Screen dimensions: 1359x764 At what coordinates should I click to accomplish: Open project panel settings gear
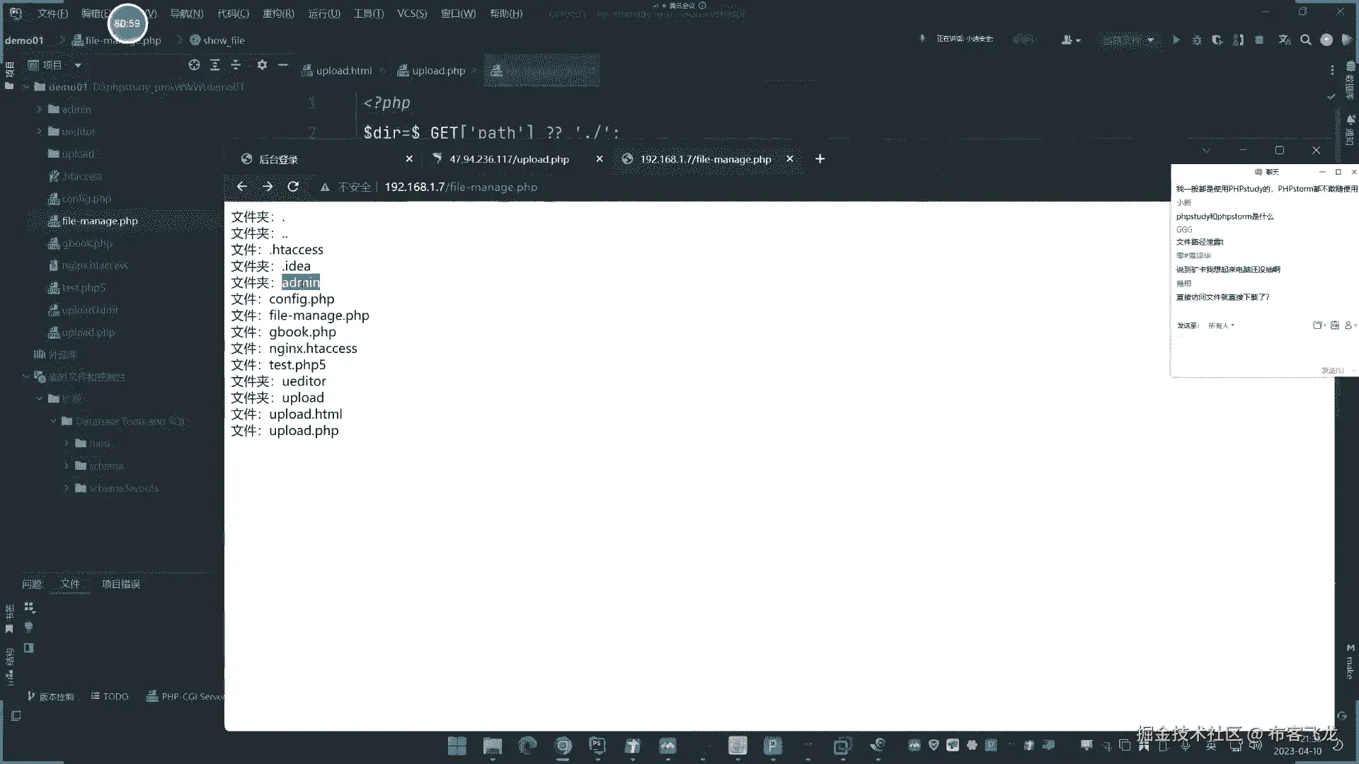tap(262, 65)
